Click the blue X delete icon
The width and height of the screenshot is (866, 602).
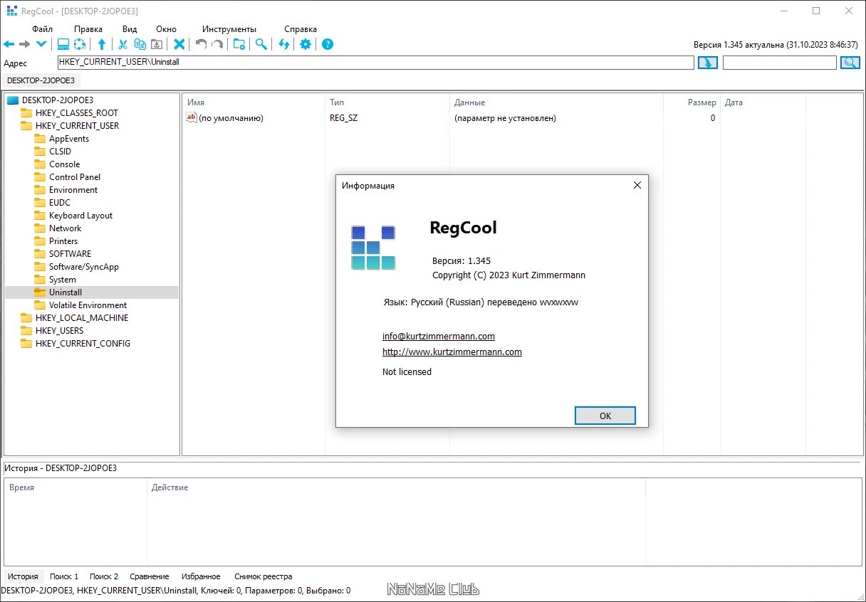(x=179, y=44)
